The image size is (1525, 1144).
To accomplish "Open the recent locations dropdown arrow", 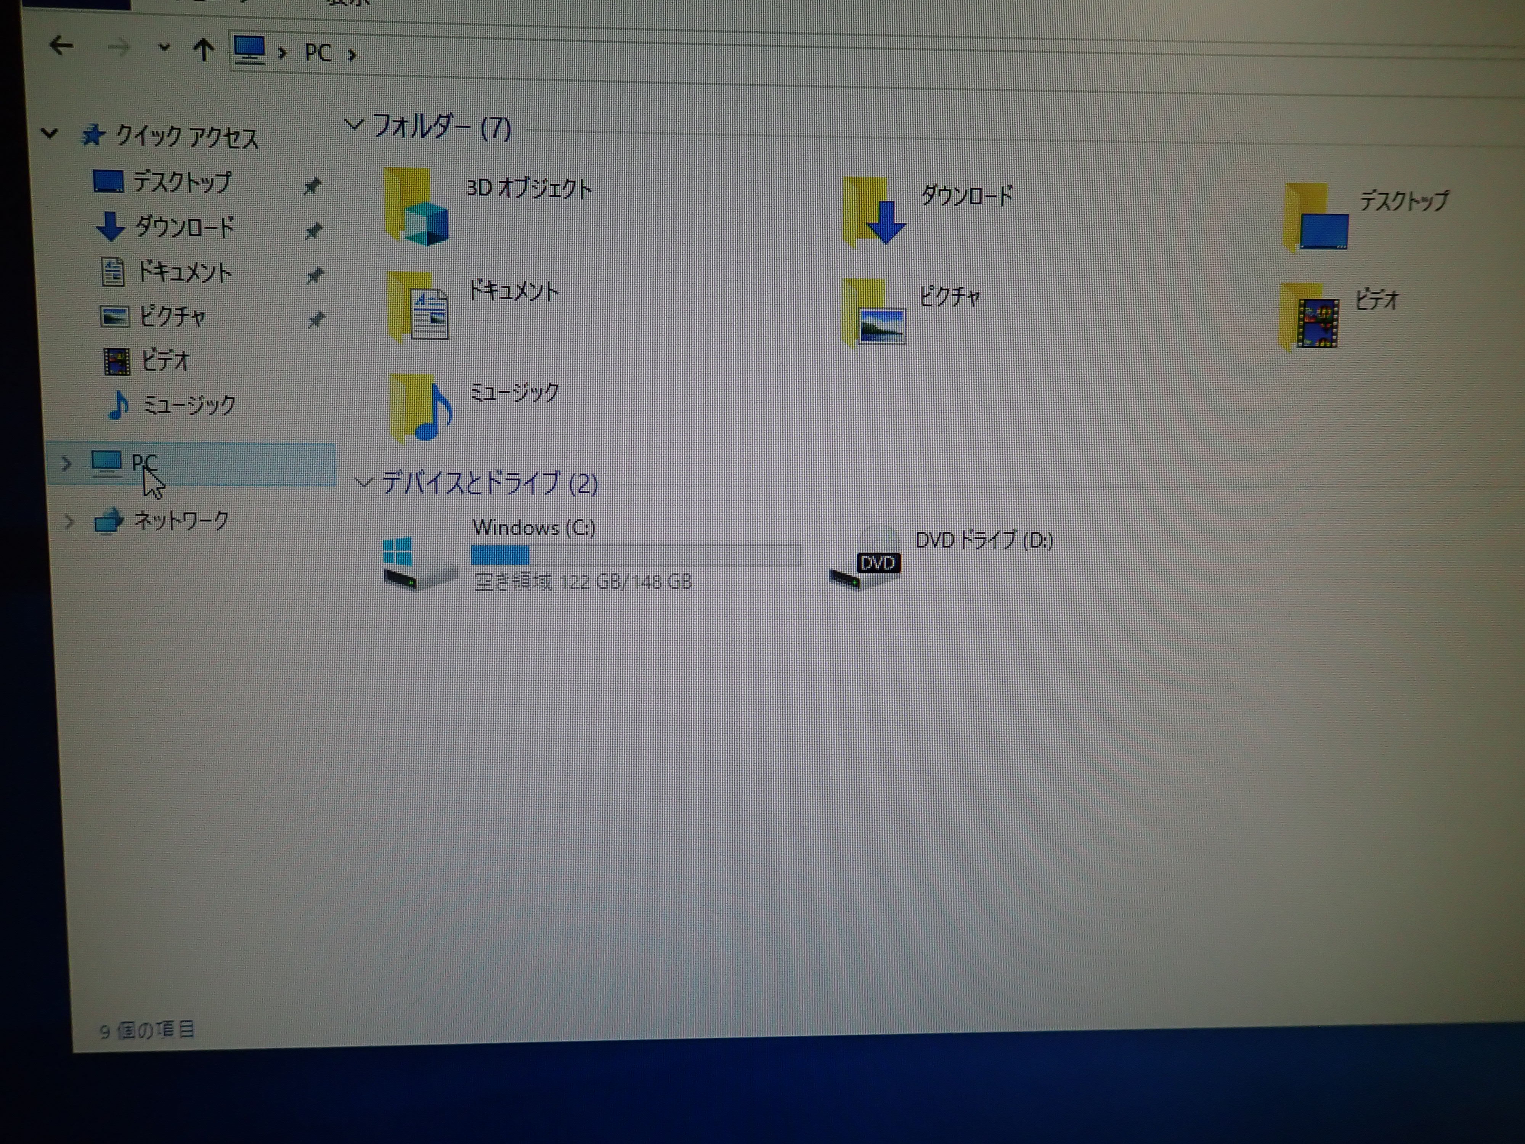I will point(164,48).
